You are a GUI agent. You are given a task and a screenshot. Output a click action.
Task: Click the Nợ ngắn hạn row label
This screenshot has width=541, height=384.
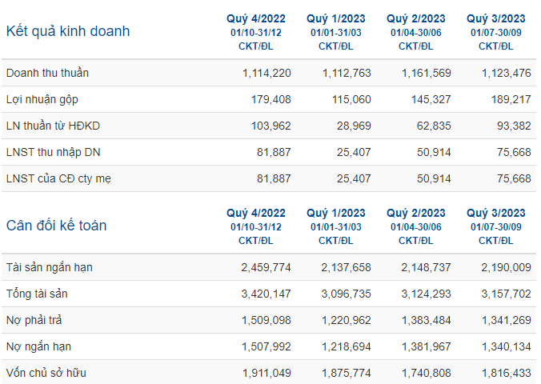[38, 346]
